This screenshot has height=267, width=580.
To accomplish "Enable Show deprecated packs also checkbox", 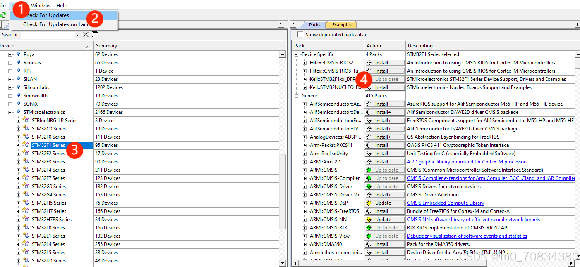I will (300, 35).
